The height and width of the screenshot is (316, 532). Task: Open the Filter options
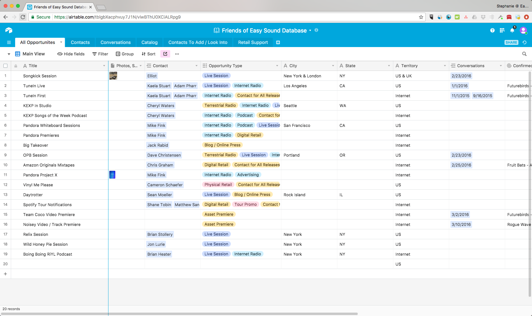click(x=100, y=54)
